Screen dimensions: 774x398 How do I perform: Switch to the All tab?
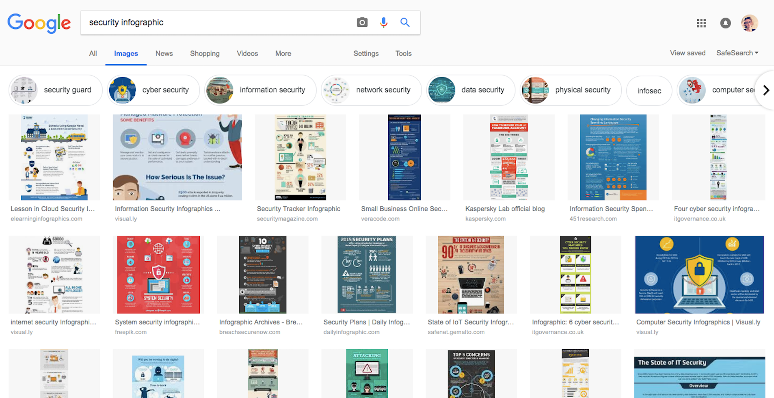point(93,53)
